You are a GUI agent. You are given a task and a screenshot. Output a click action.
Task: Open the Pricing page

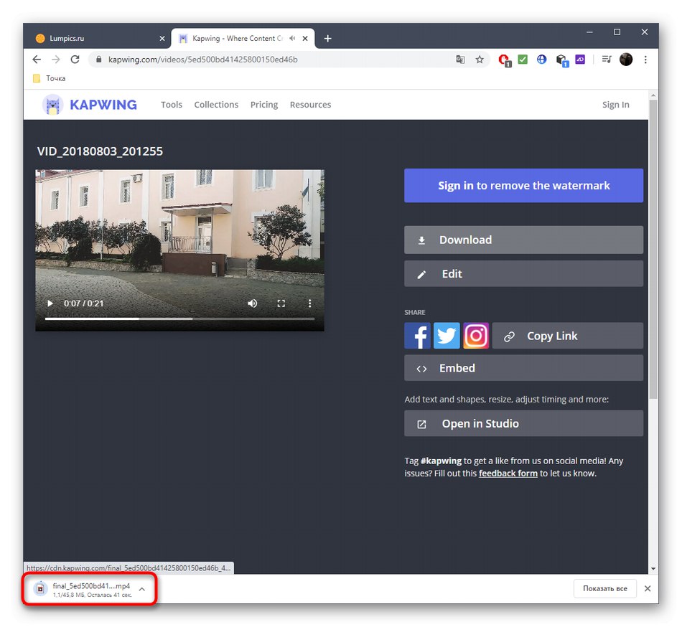pyautogui.click(x=264, y=105)
